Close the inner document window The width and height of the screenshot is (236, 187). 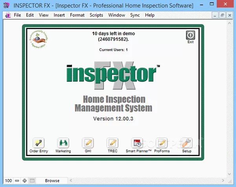(x=230, y=15)
